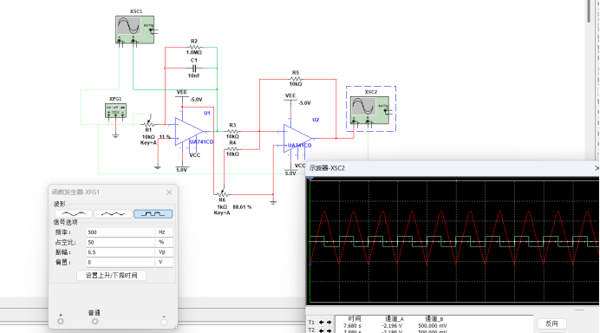Viewport: 600px width, 333px height.
Task: Click the XSC2 oscilloscope instrument icon
Action: click(x=369, y=110)
